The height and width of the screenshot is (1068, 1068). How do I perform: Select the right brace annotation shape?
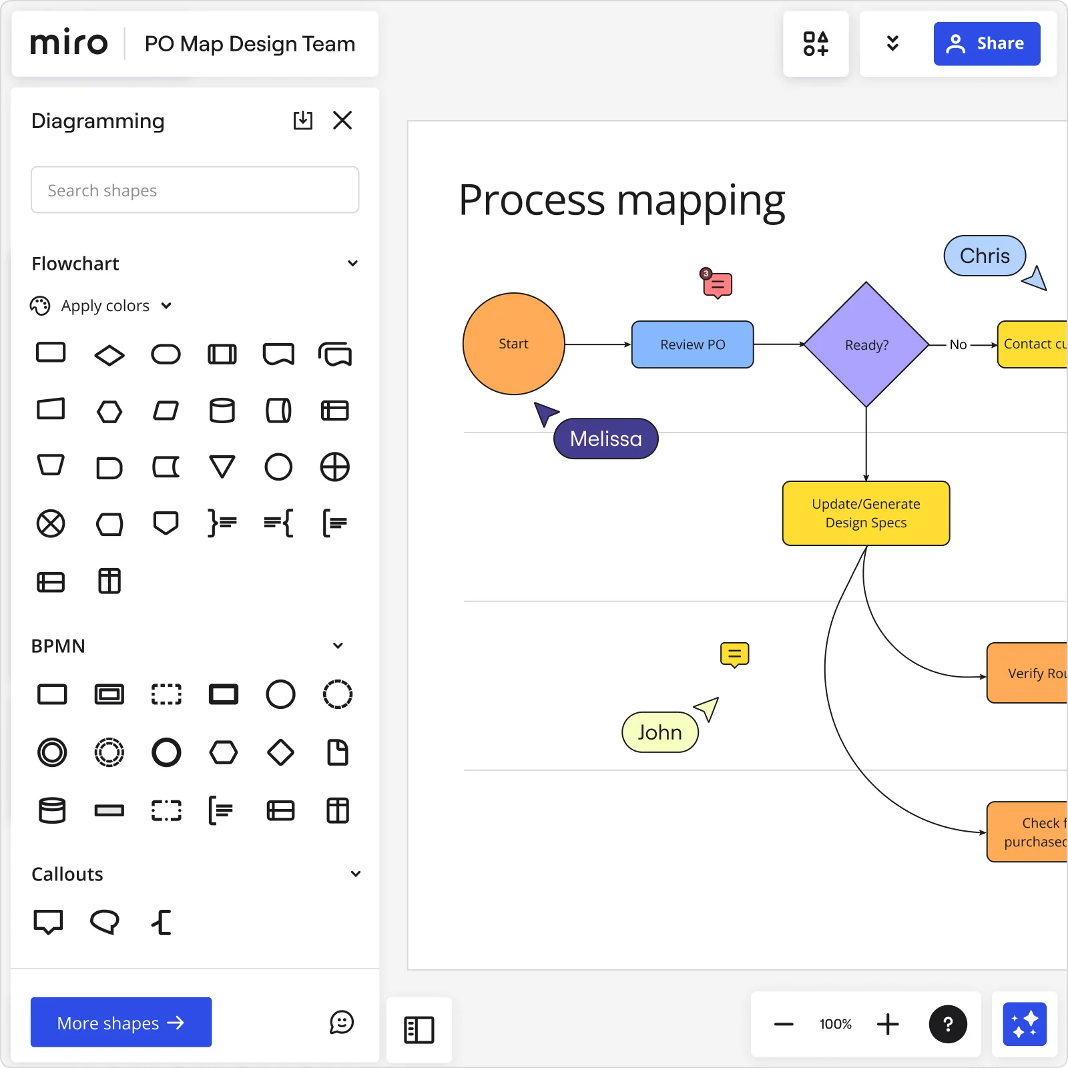point(222,523)
